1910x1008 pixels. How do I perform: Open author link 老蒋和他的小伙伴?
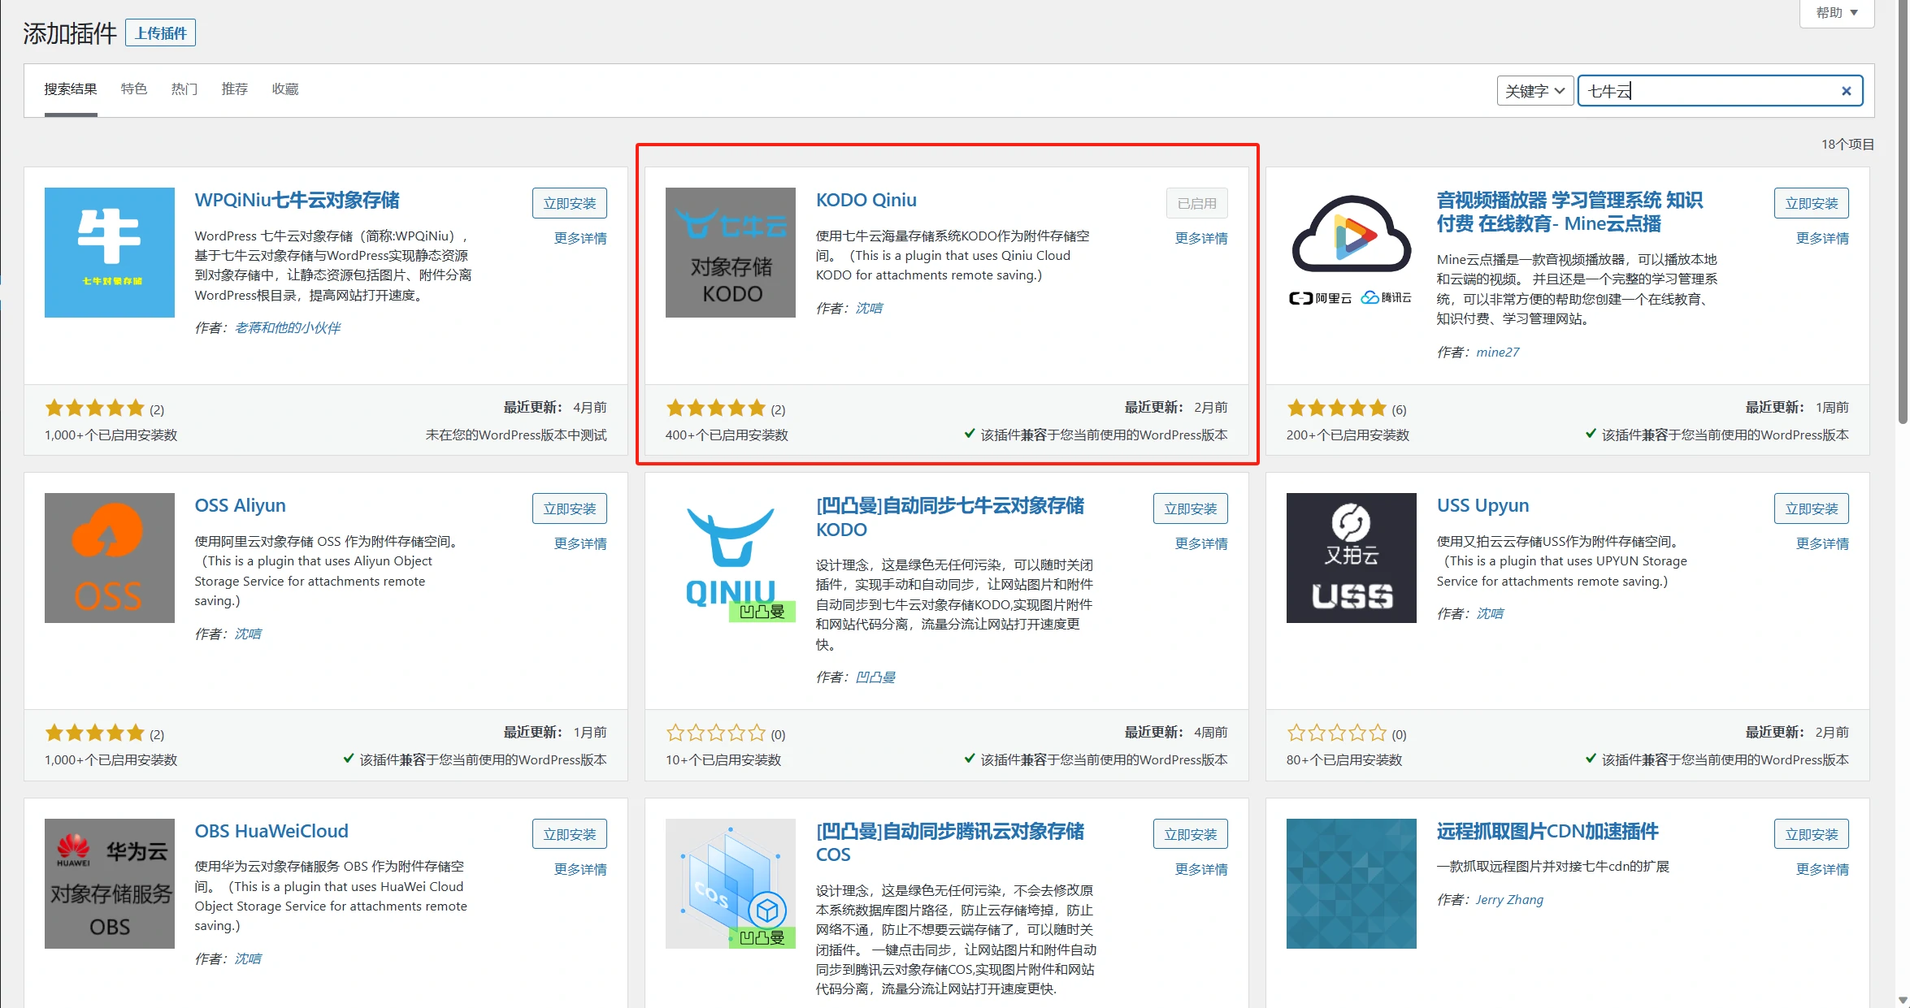(x=288, y=328)
